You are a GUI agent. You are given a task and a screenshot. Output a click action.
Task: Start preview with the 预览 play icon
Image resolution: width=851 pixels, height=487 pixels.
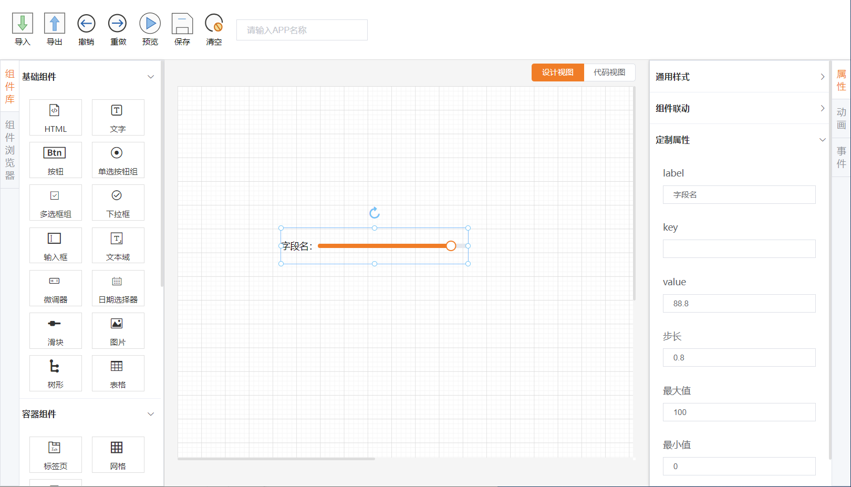tap(150, 24)
